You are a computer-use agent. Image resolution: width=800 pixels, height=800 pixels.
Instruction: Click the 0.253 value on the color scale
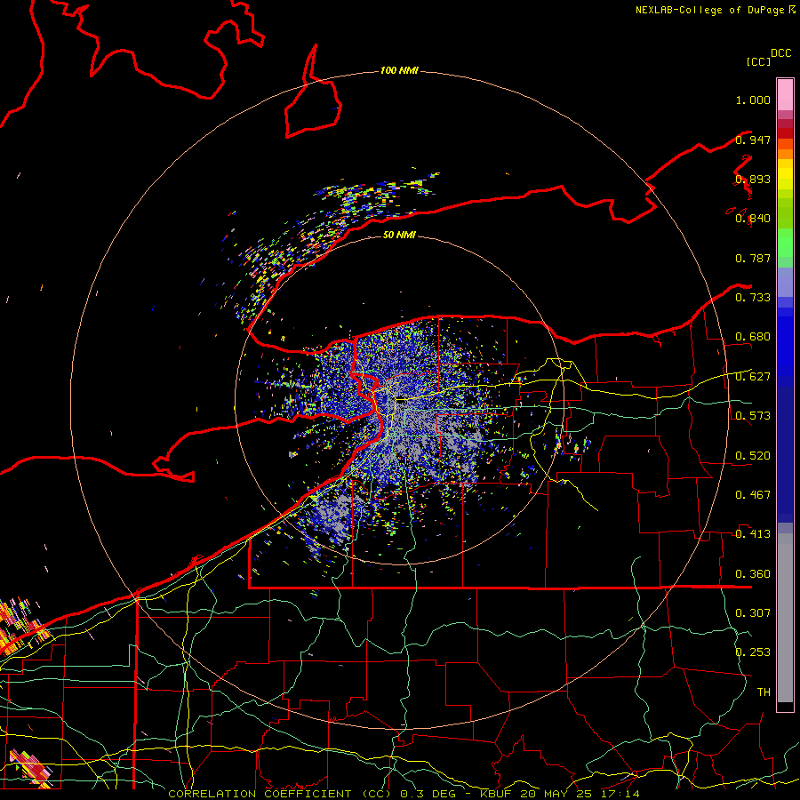[x=753, y=652]
